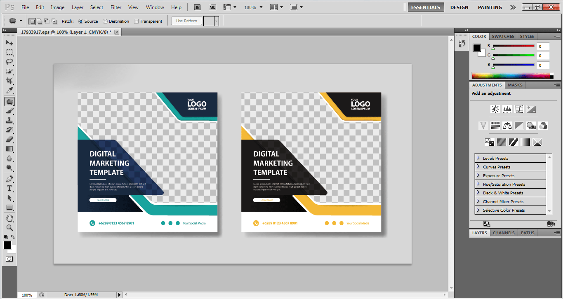Viewport: 563px width, 299px height.
Task: Choose the Destination patch option
Action: (106, 21)
